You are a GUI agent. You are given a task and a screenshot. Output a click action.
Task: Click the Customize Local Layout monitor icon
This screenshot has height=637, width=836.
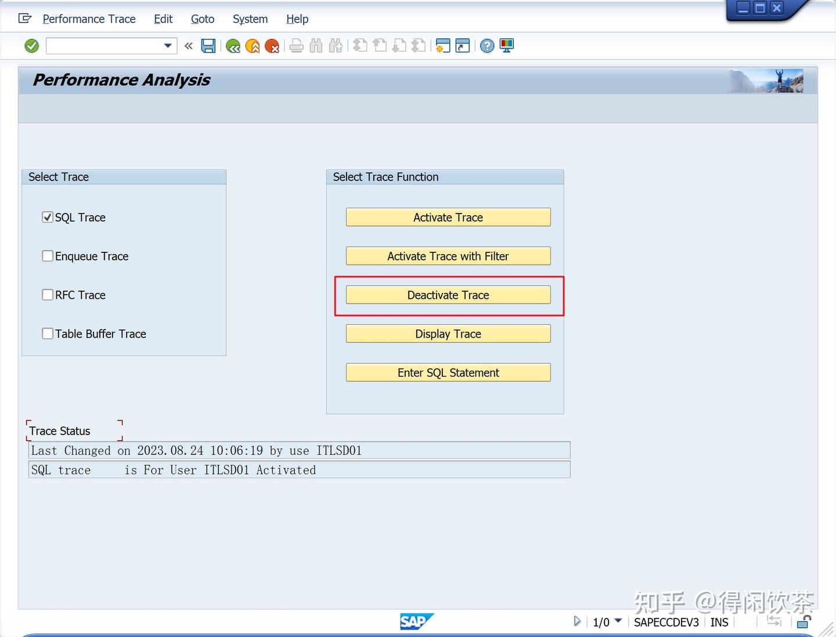pos(507,46)
